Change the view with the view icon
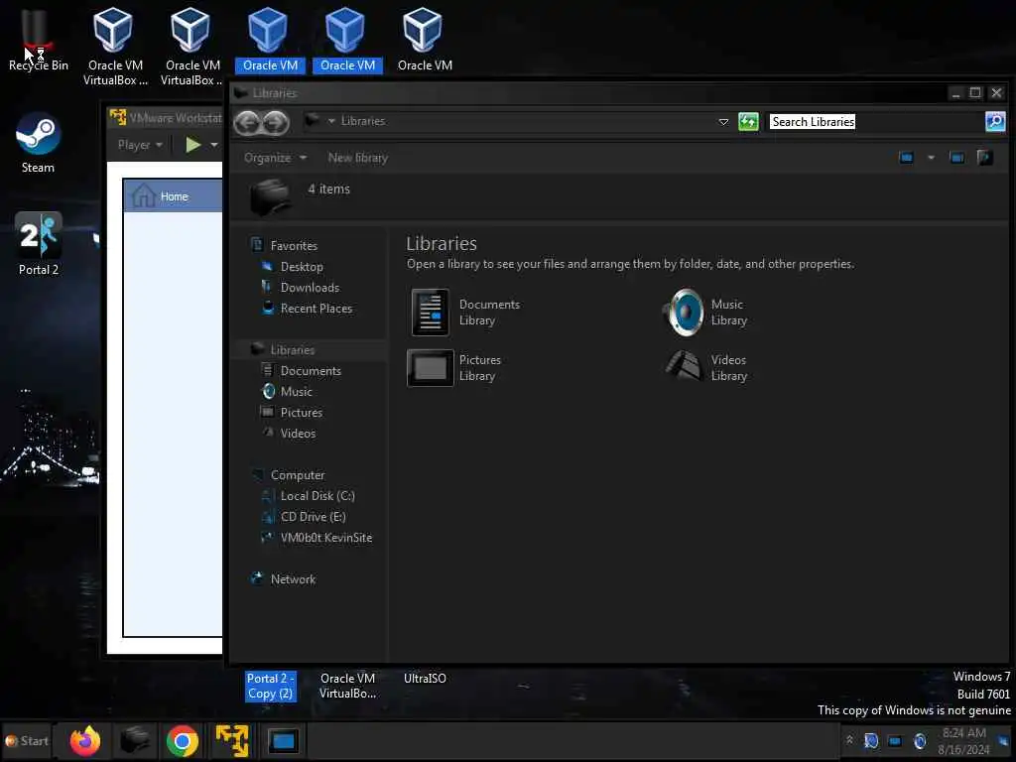This screenshot has height=762, width=1016. pos(906,158)
